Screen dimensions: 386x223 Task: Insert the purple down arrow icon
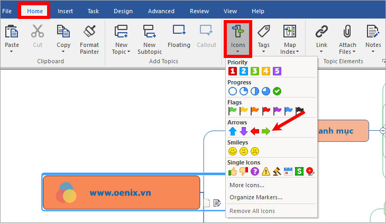pos(243,131)
